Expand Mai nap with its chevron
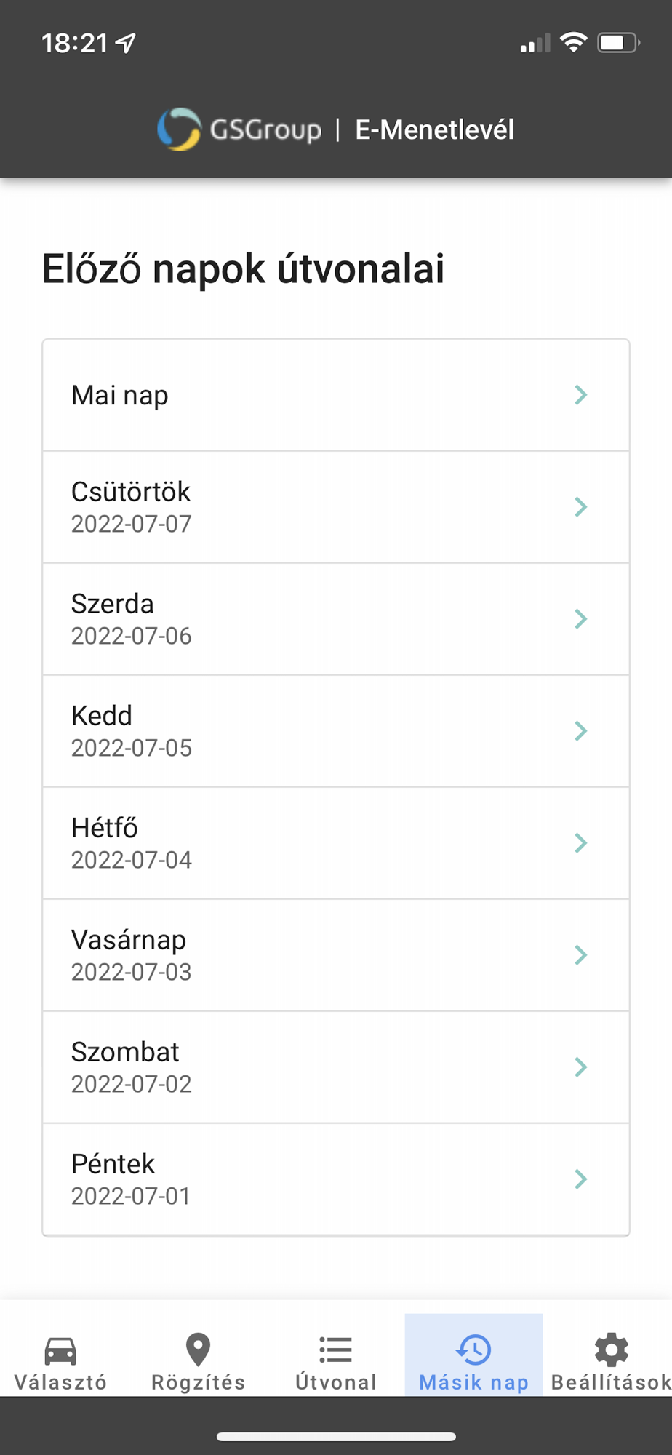 [580, 395]
